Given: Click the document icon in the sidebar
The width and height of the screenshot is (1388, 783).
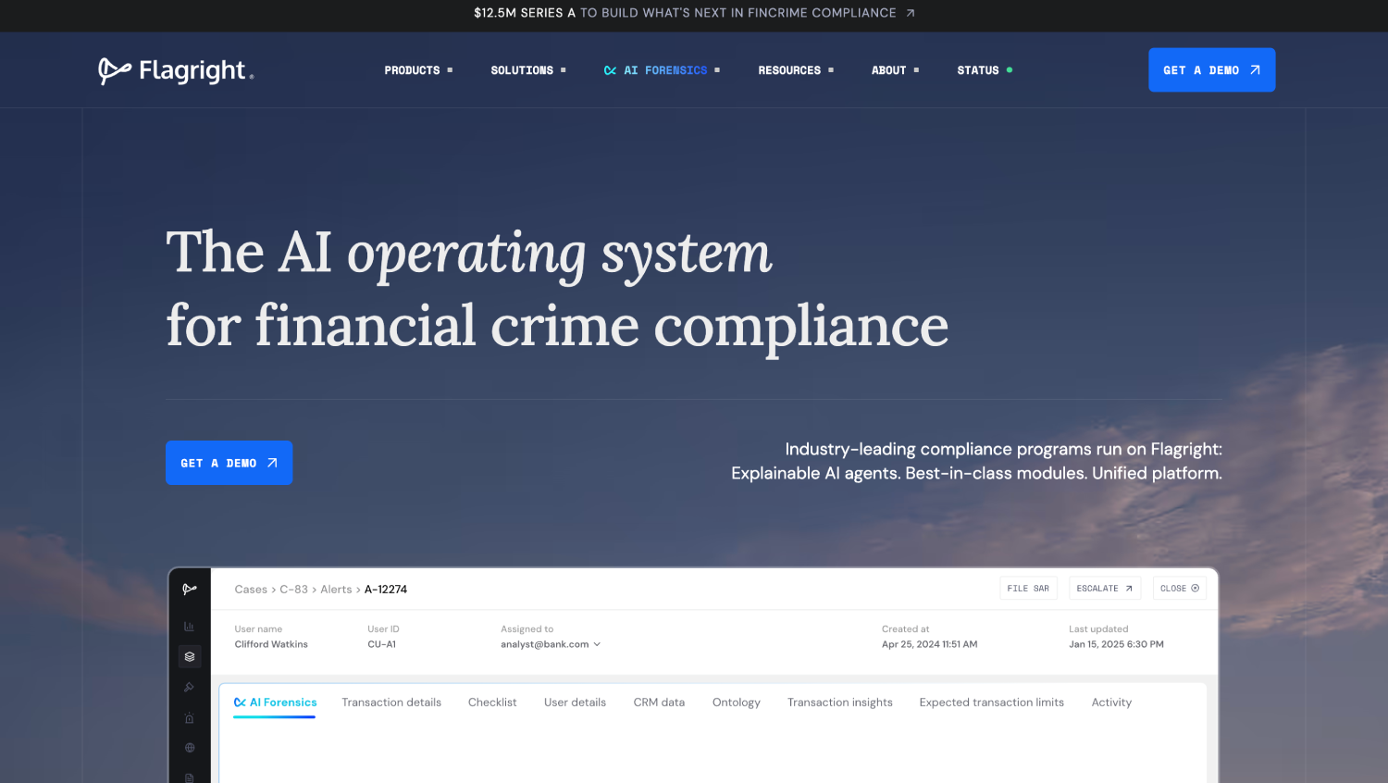Looking at the screenshot, I should [x=190, y=777].
